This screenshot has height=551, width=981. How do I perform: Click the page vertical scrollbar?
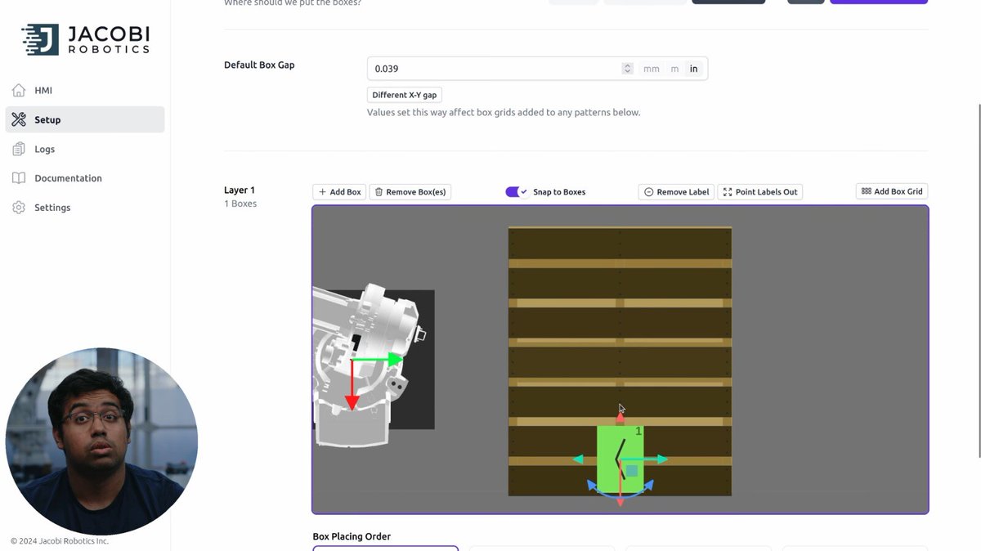(x=979, y=280)
